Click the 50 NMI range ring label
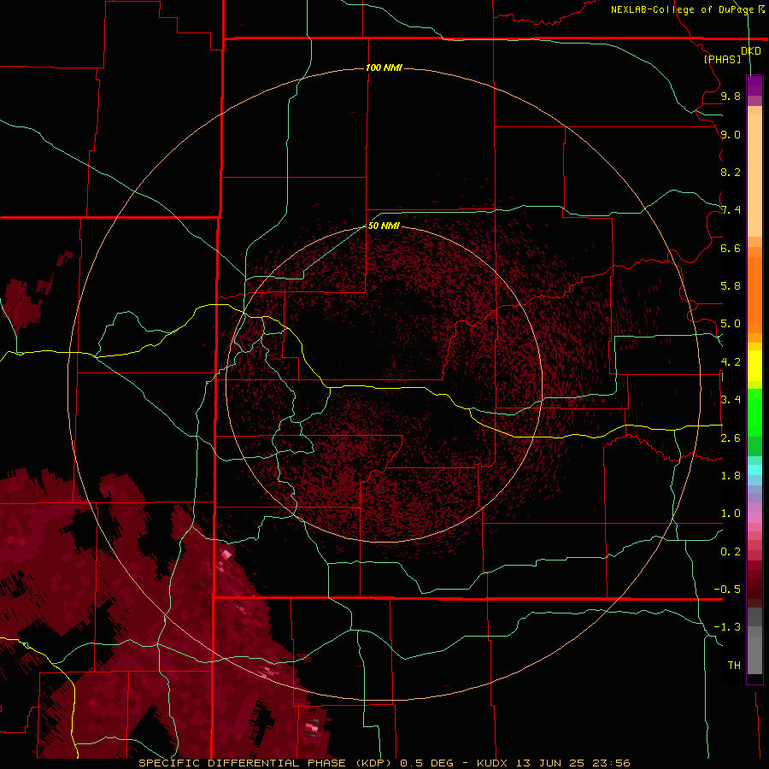Viewport: 769px width, 769px height. pyautogui.click(x=384, y=226)
